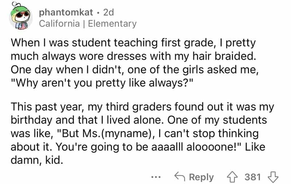Screen dimensions: 291x184
Task: Open the three-dot more options menu
Action: tap(155, 177)
